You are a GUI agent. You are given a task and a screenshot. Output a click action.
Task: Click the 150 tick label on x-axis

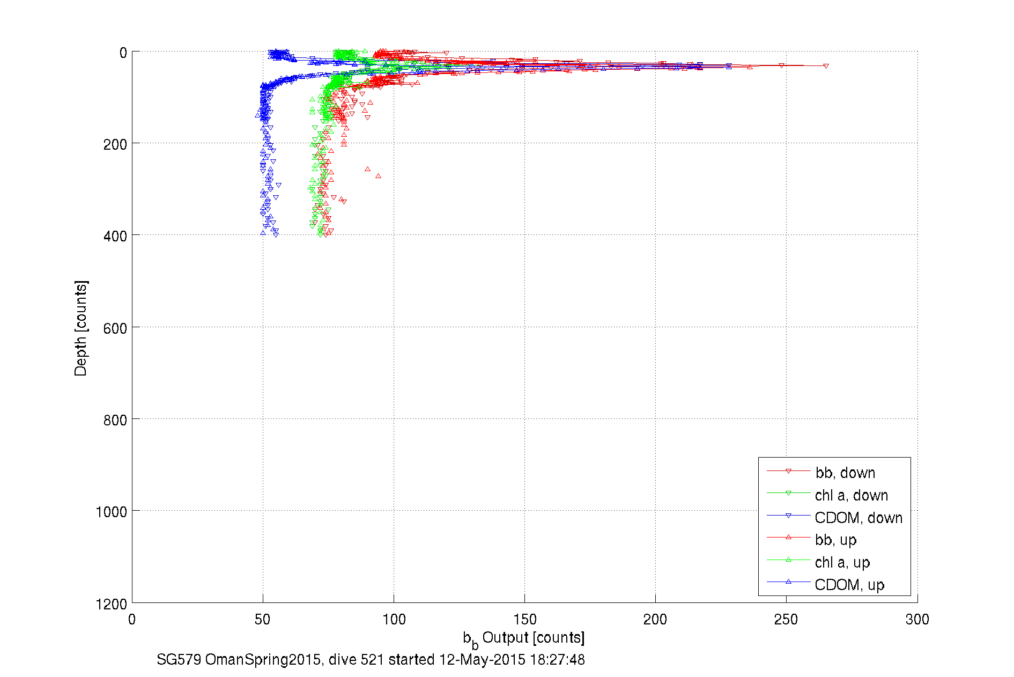[x=524, y=620]
